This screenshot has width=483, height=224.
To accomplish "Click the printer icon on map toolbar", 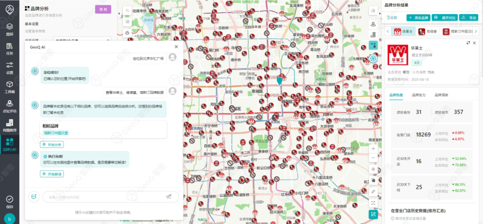I will click(x=127, y=33).
